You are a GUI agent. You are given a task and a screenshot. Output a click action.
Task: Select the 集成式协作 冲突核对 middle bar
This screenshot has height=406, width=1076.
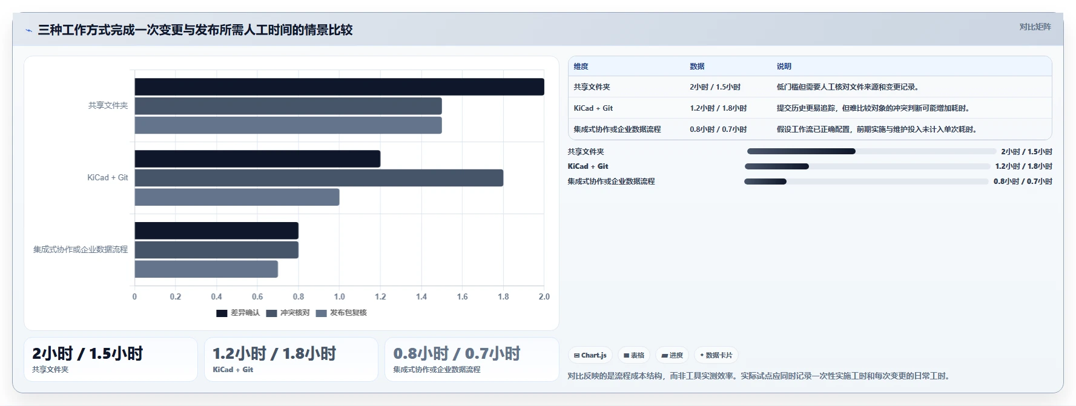(x=216, y=250)
